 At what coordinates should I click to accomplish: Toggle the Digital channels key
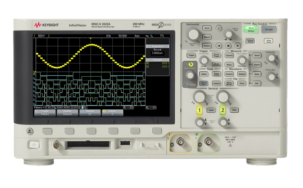(257, 65)
